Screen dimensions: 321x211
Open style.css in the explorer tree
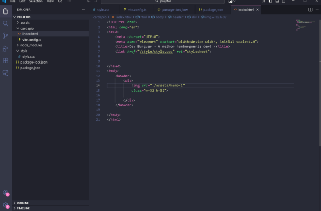click(28, 56)
